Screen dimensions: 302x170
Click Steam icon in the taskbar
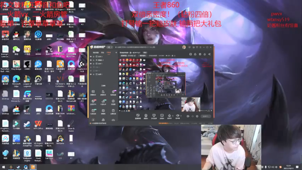(18, 167)
